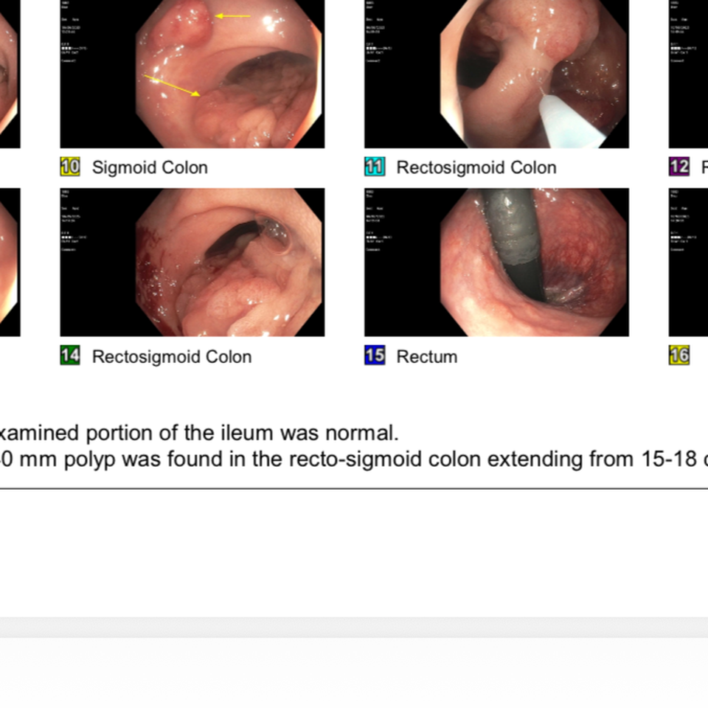Open the Sigmoid Colon endoscopy image 10
The height and width of the screenshot is (708, 708).
192,74
